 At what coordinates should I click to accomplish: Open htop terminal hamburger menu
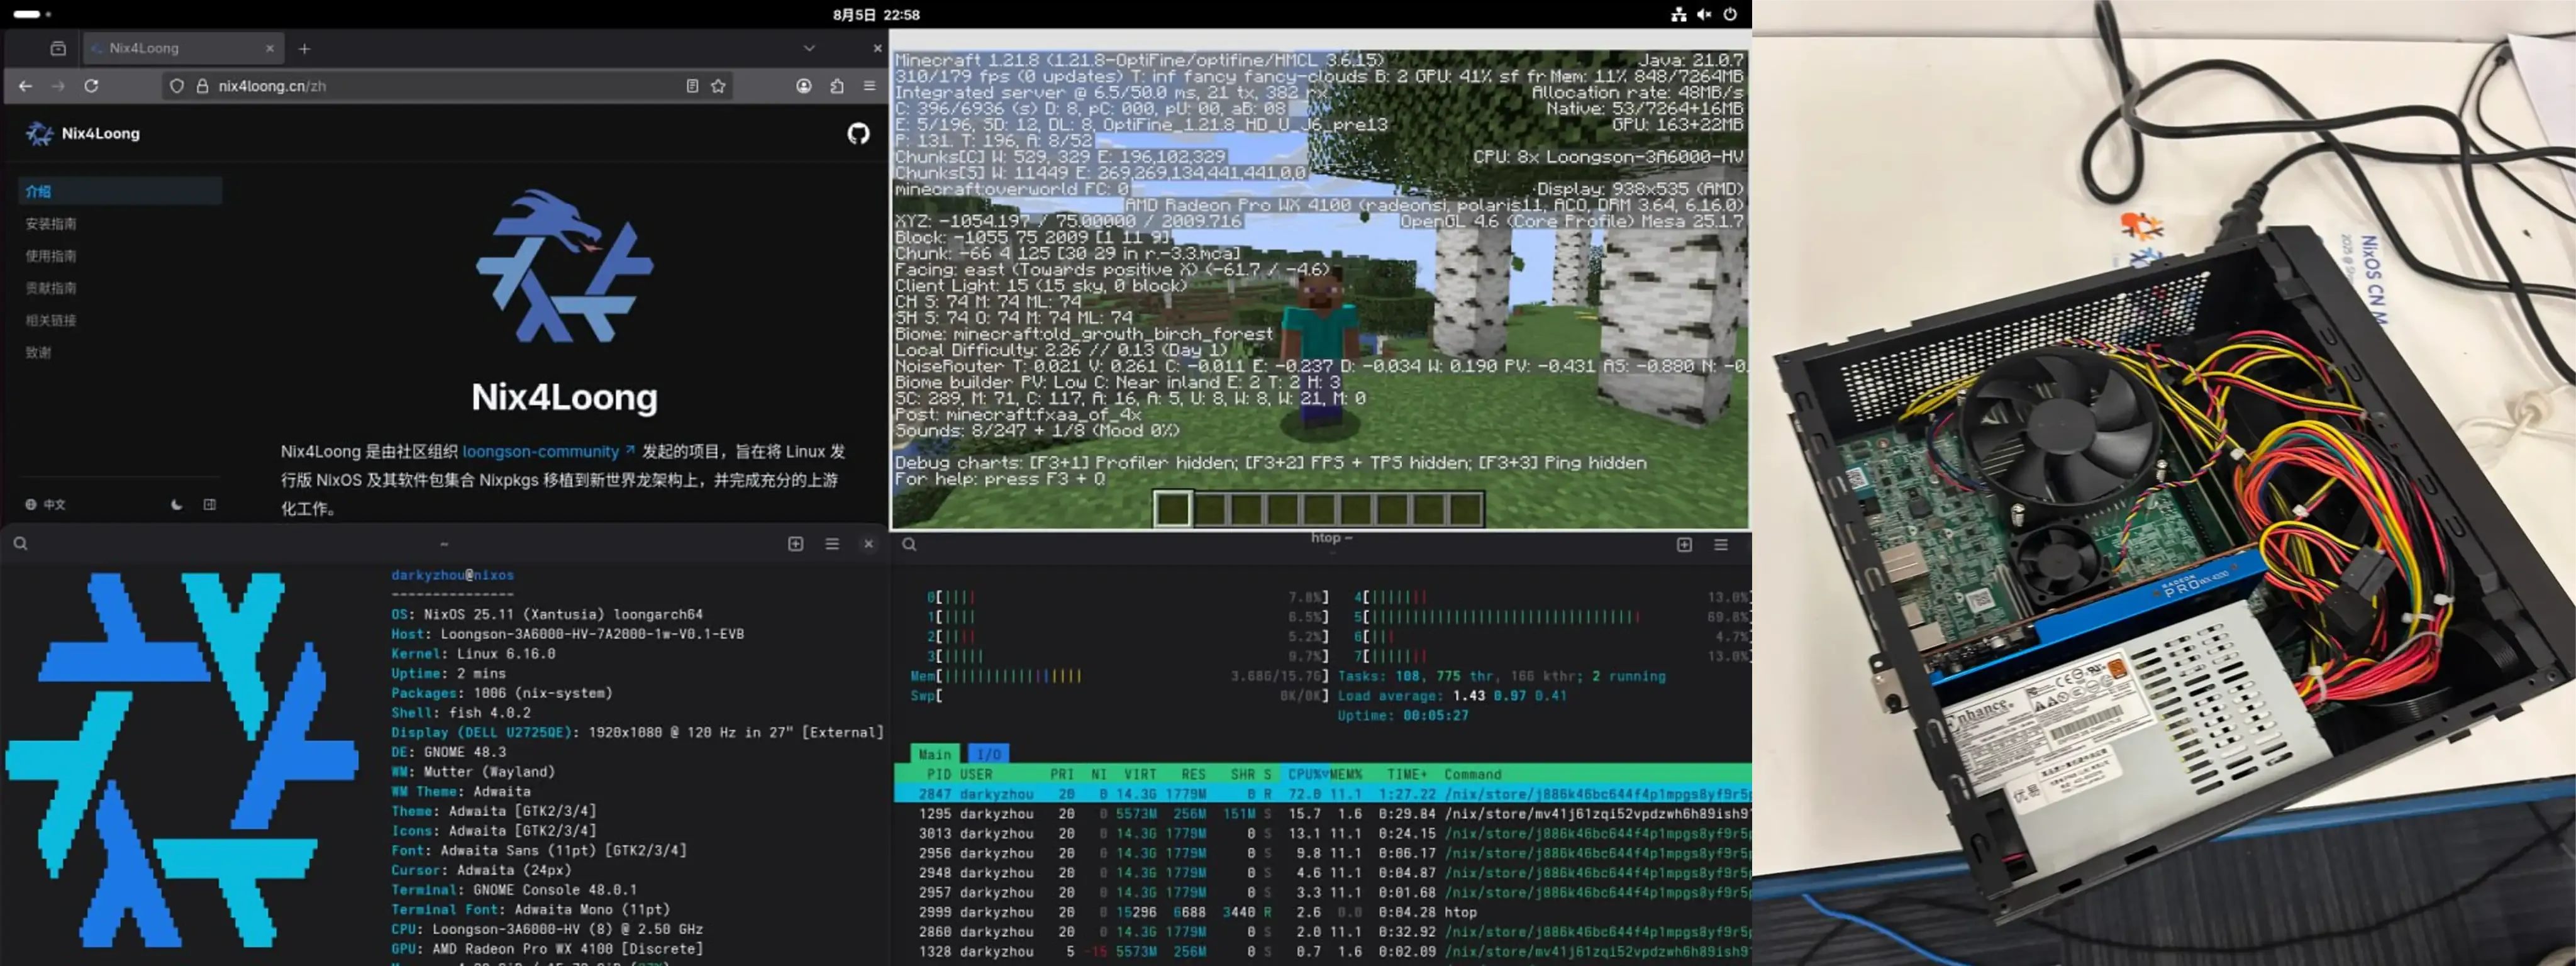point(1721,544)
